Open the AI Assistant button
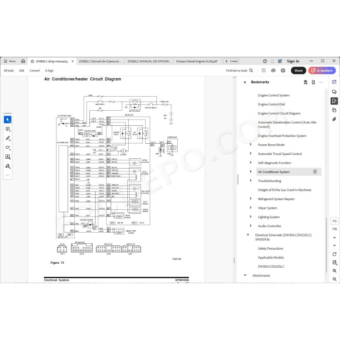 click(x=322, y=70)
